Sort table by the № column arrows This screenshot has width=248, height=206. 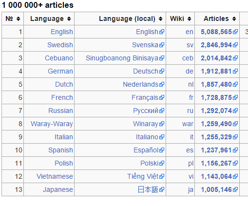coord(18,19)
